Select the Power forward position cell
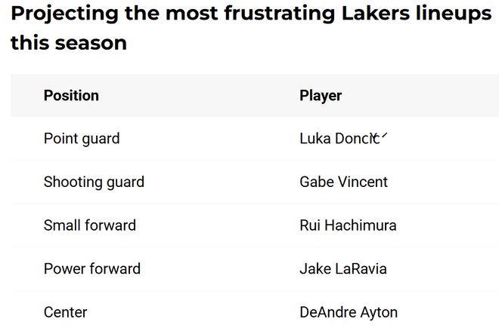This screenshot has width=499, height=331. 92,269
